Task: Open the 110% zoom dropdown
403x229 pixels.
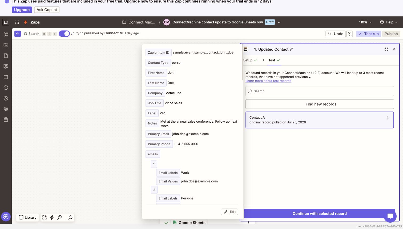Action: [365, 22]
